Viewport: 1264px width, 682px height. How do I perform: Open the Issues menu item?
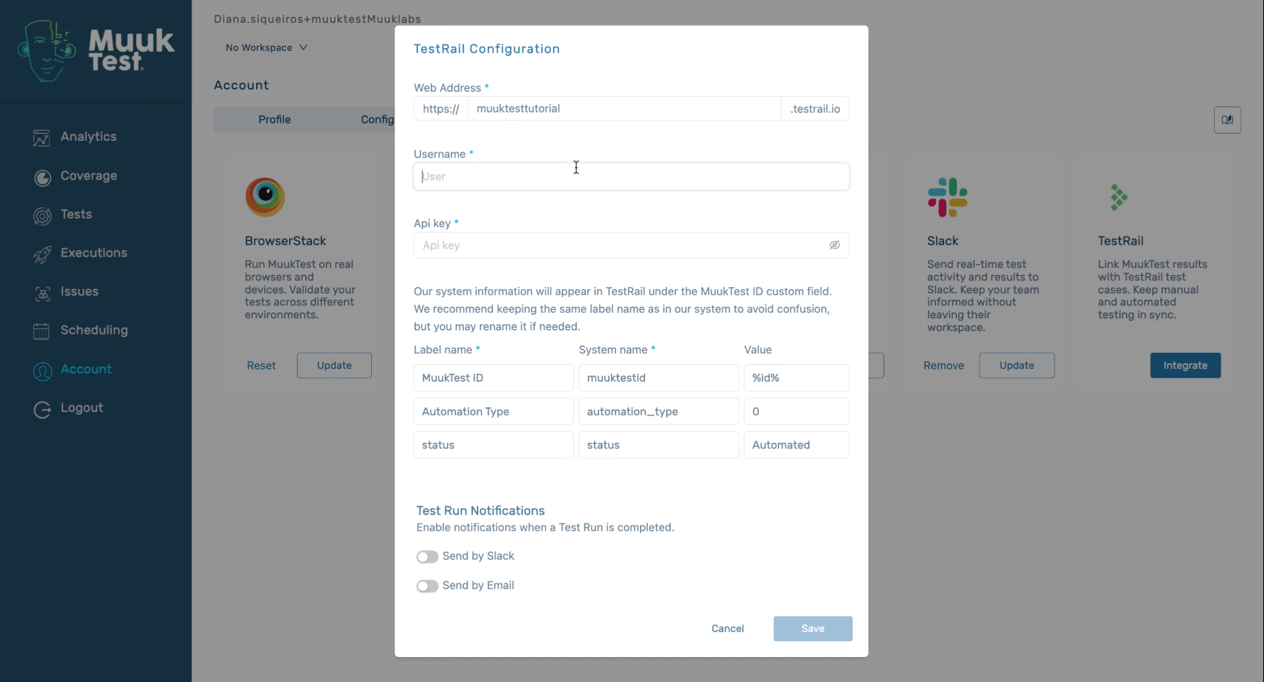coord(80,292)
